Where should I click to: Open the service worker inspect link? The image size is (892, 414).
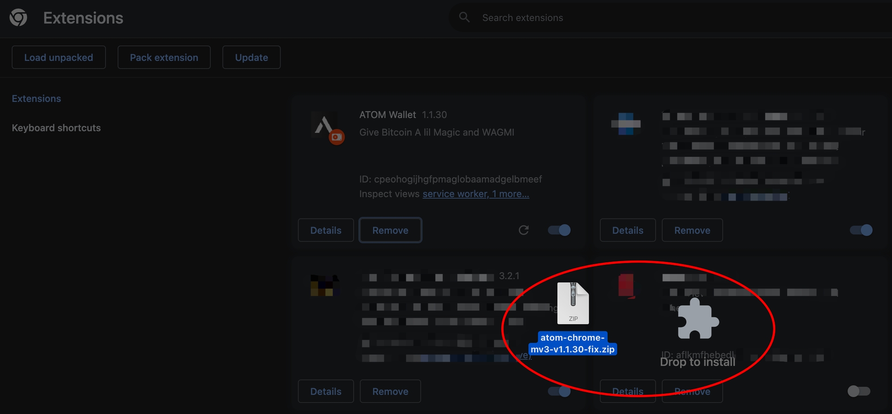click(x=455, y=194)
